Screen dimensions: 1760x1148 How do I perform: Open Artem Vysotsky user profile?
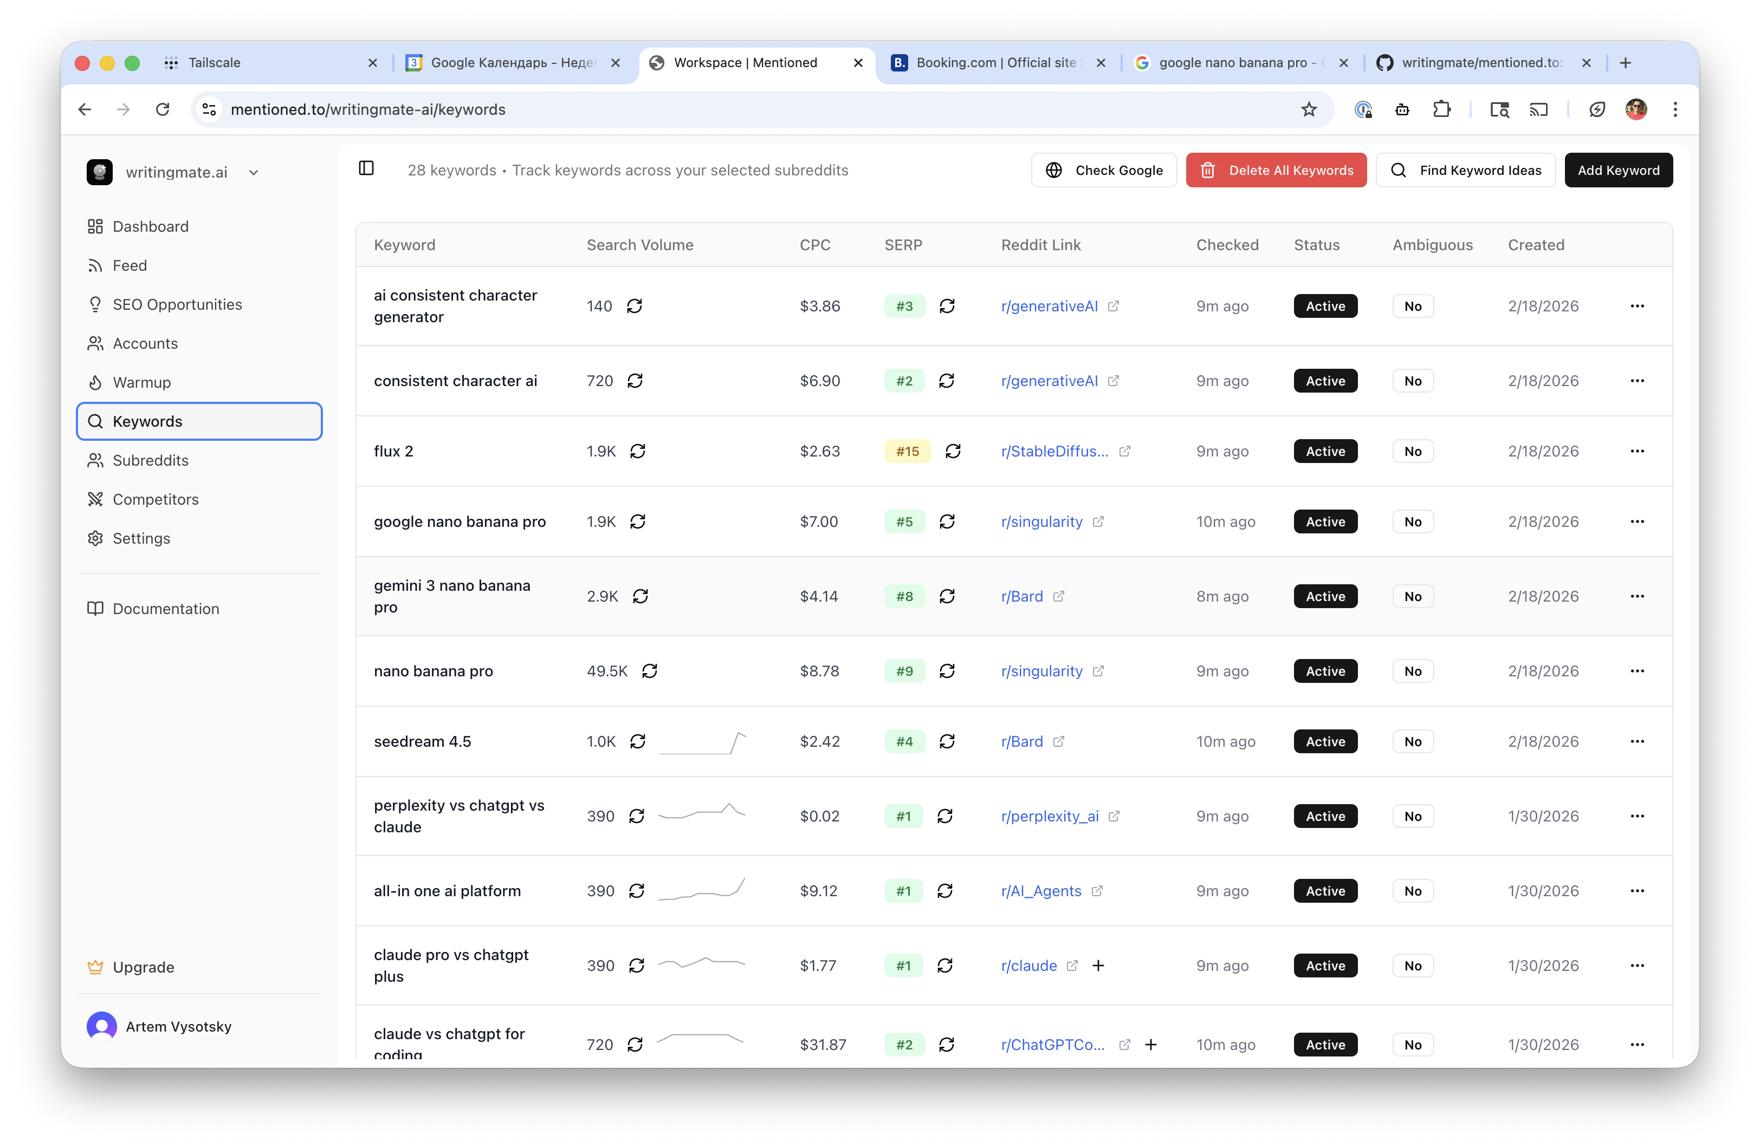(x=199, y=1026)
